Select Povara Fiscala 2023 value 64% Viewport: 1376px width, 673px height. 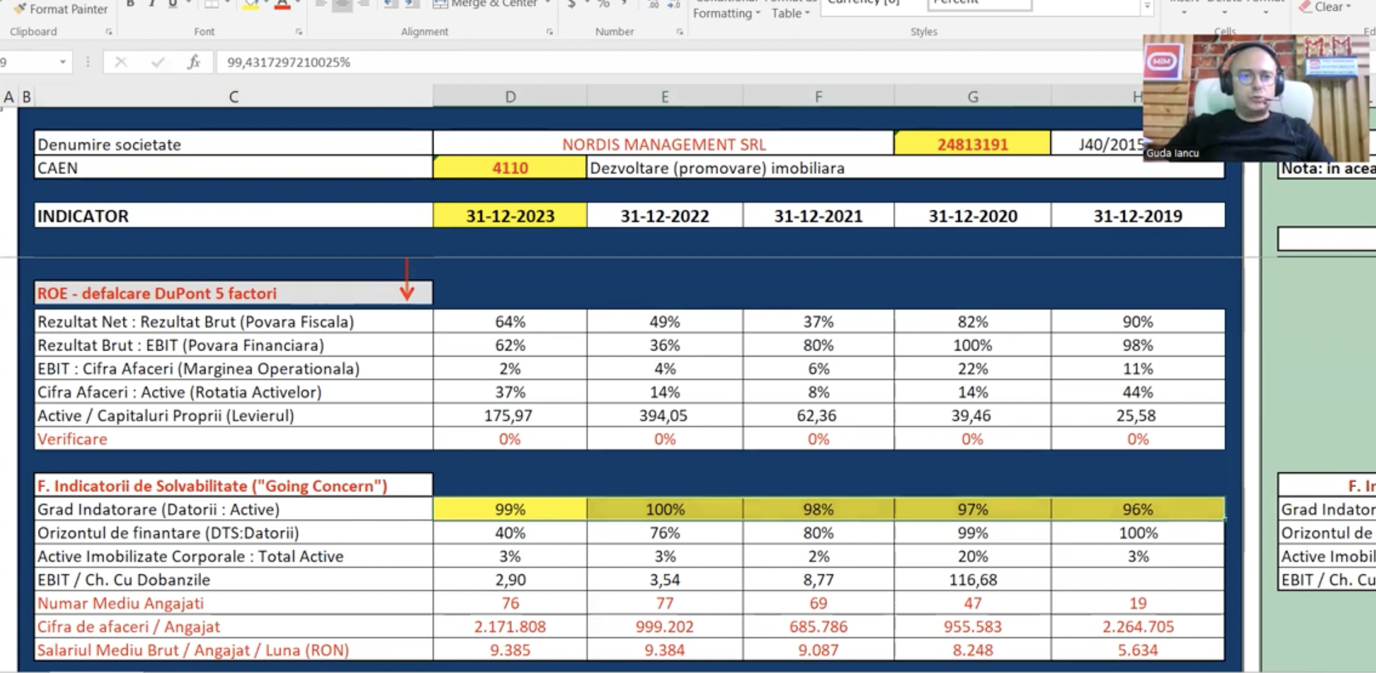(x=510, y=321)
